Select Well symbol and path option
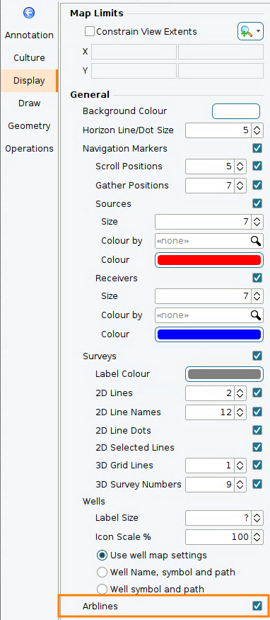Screen dimensions: 270x620 (x=102, y=589)
